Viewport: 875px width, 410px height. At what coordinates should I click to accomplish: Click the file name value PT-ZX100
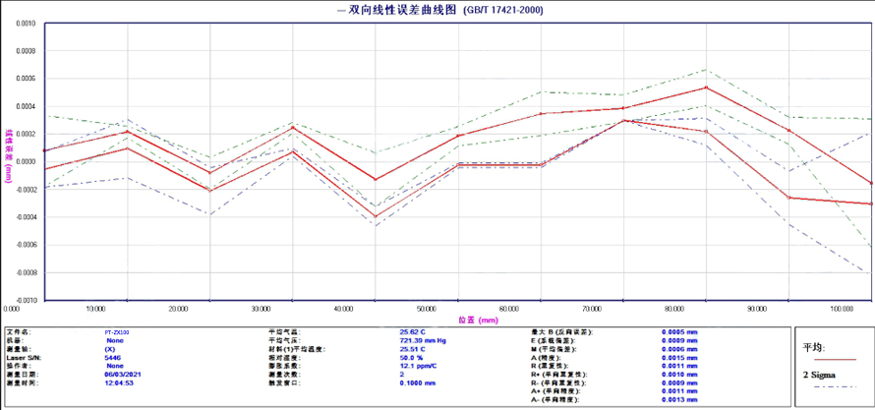coord(117,332)
